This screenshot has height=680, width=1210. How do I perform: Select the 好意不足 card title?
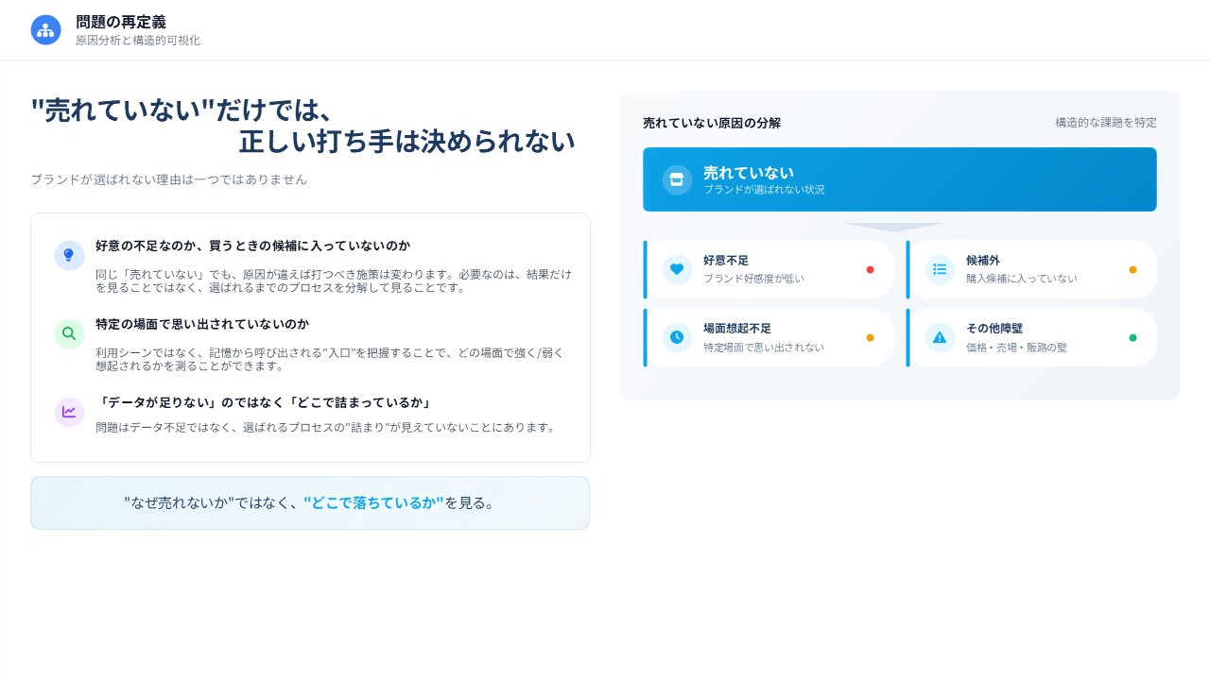pos(726,261)
